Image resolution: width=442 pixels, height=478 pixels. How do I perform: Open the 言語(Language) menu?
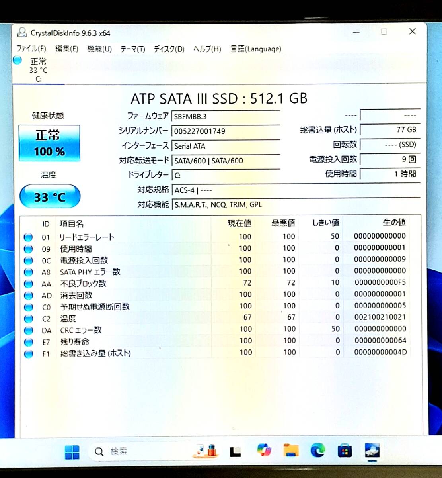tap(256, 49)
